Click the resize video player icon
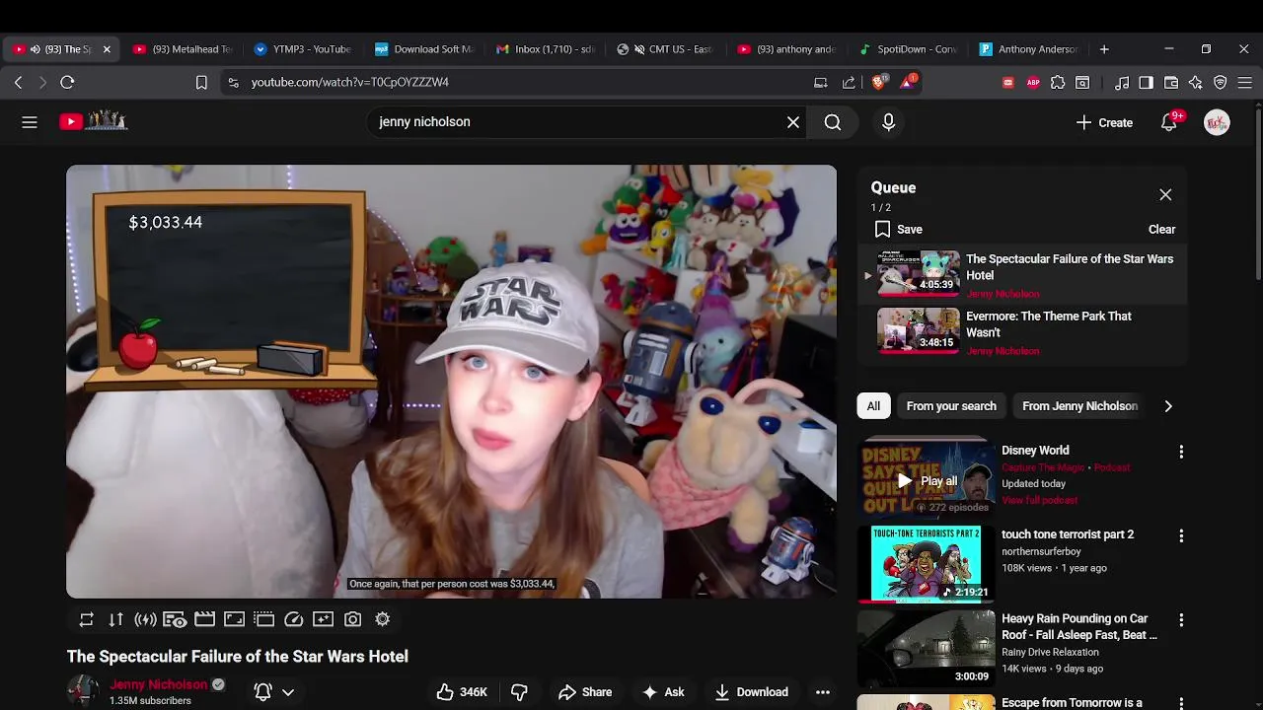 coord(234,619)
